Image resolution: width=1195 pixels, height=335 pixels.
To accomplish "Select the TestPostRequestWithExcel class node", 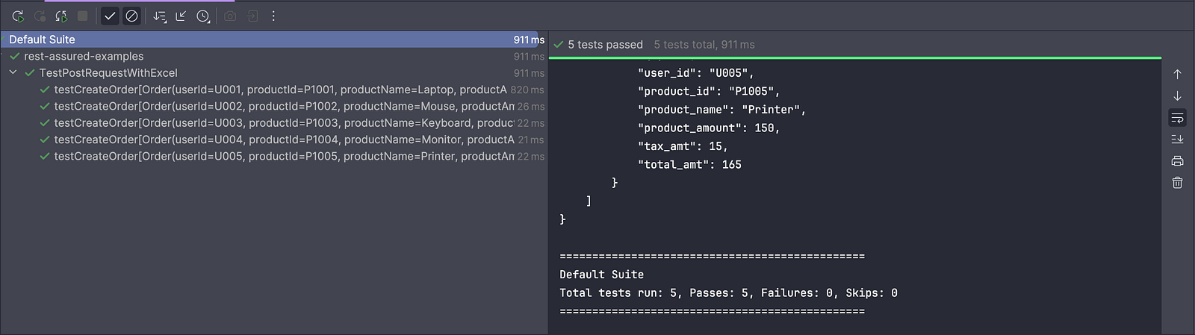I will point(108,73).
